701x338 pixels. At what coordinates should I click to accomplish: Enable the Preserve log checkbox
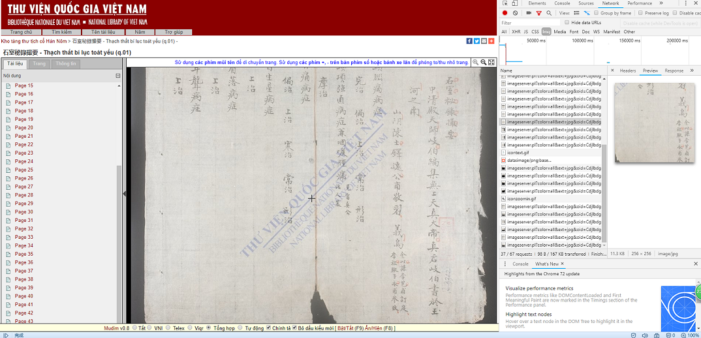point(640,13)
